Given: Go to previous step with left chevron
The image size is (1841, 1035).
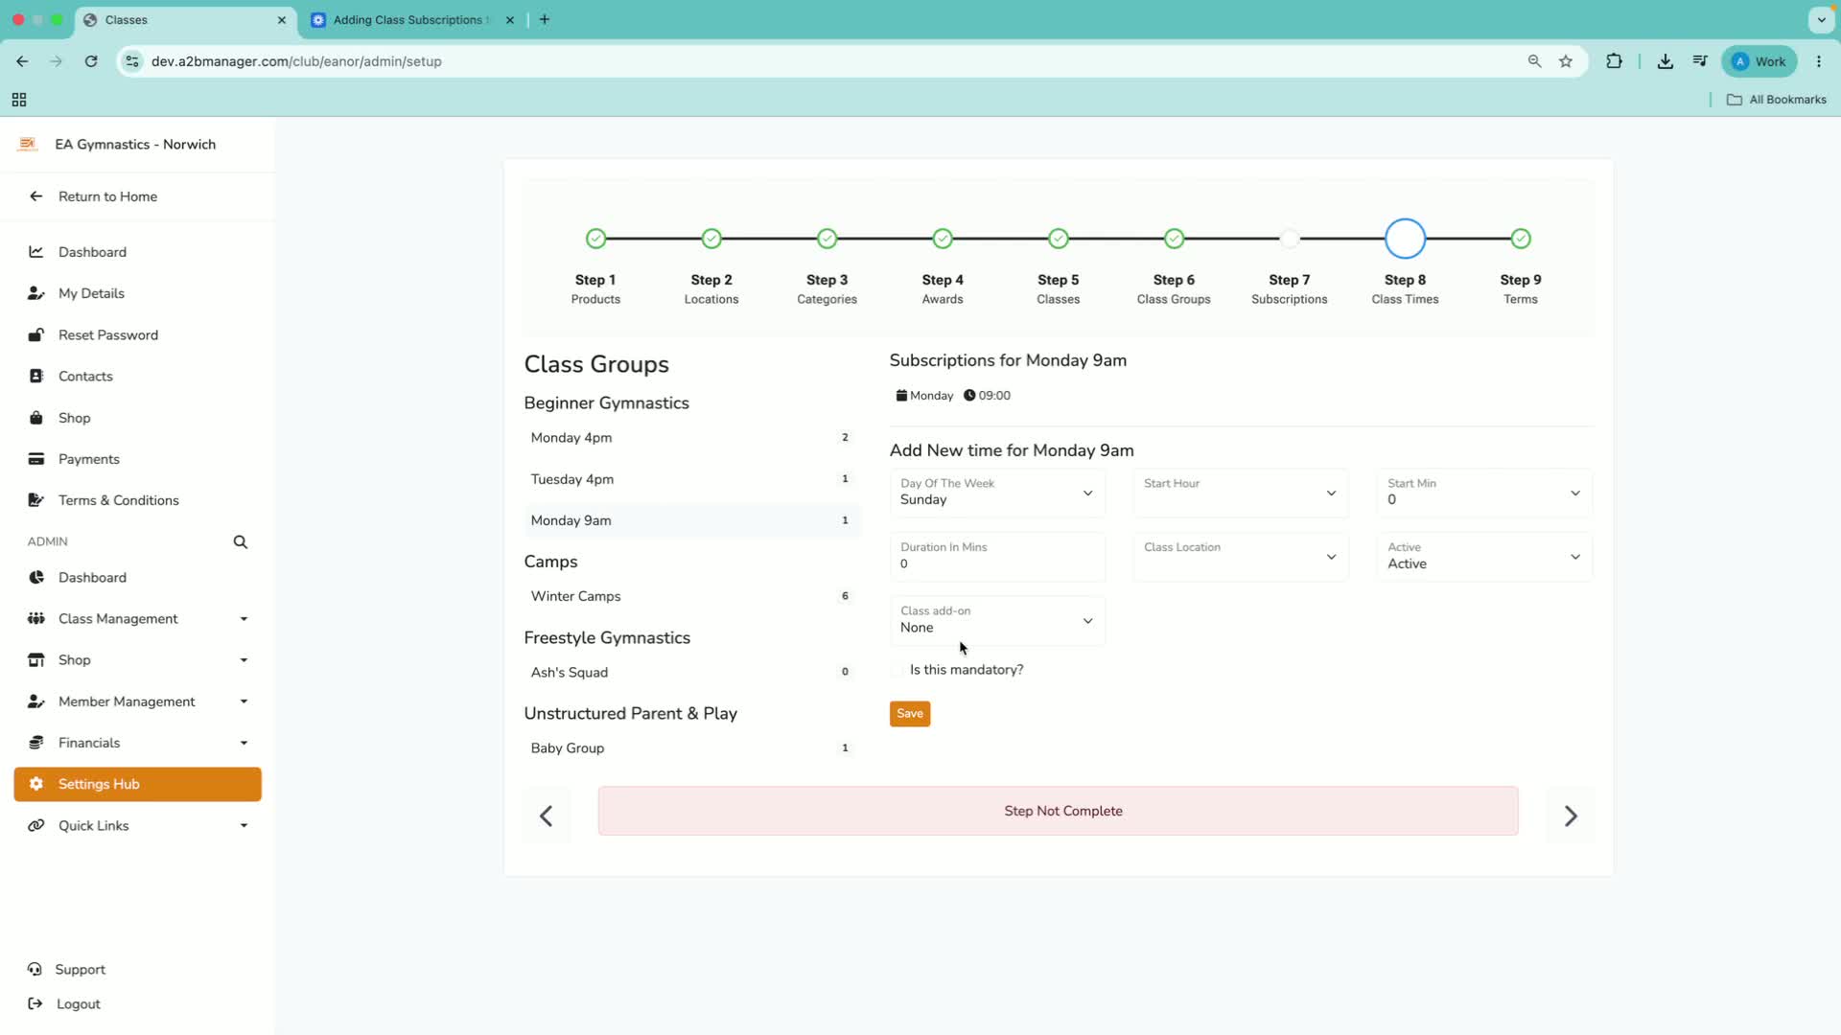Looking at the screenshot, I should coord(547,816).
